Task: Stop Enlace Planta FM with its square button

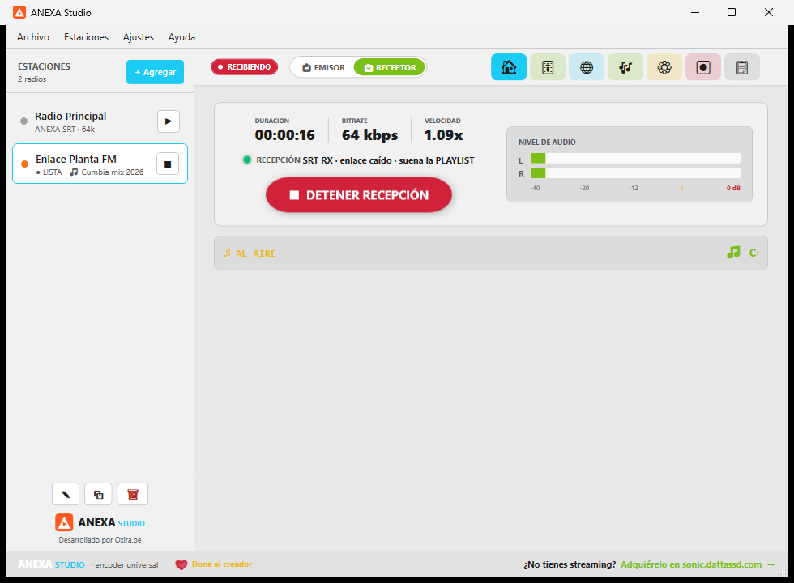Action: coord(168,164)
